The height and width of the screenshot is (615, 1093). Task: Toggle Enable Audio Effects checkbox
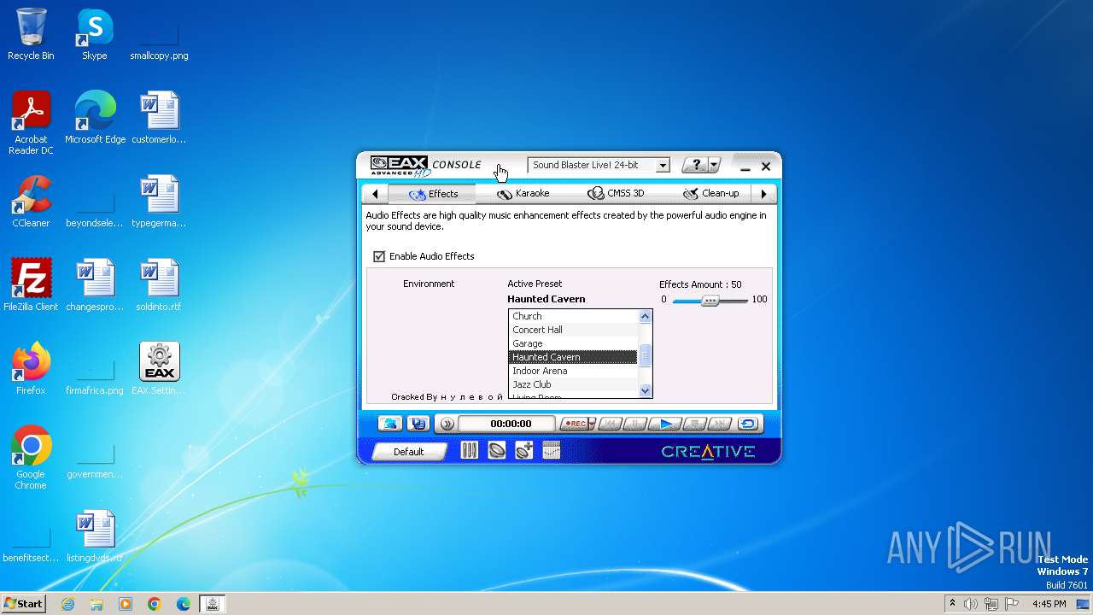379,256
